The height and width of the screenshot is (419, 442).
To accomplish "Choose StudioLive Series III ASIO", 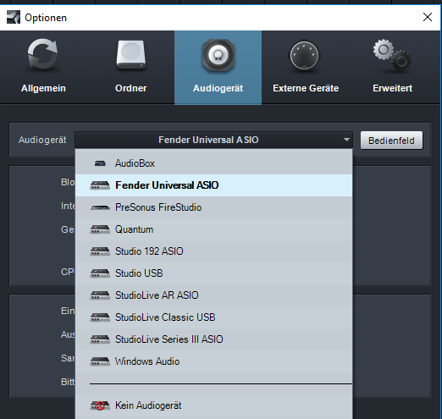I will click(x=213, y=339).
